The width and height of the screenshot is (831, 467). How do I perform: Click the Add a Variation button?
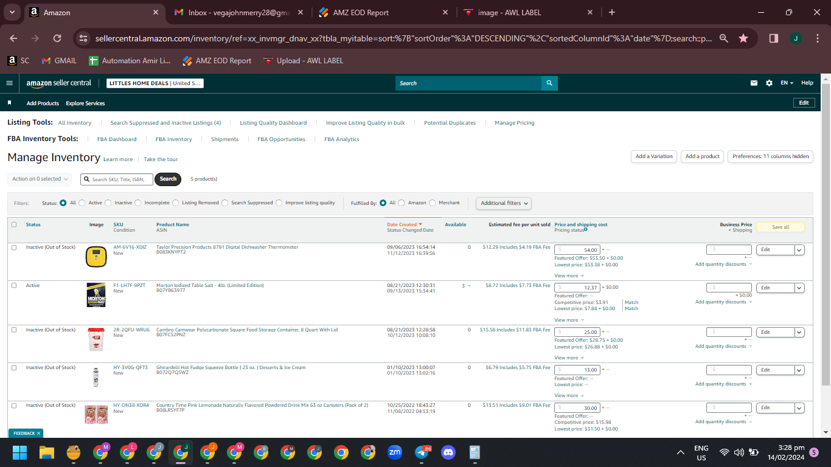(654, 156)
